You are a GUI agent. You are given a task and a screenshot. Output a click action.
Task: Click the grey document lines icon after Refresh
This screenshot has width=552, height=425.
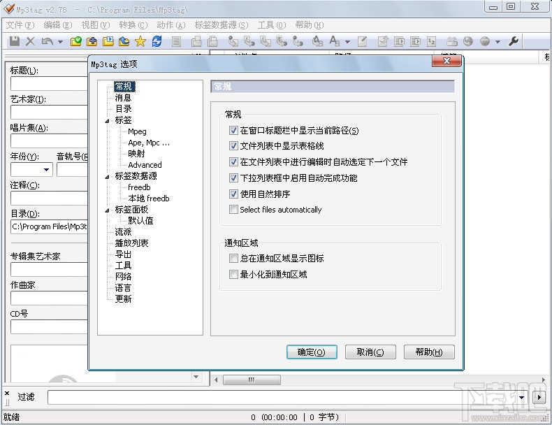(176, 41)
